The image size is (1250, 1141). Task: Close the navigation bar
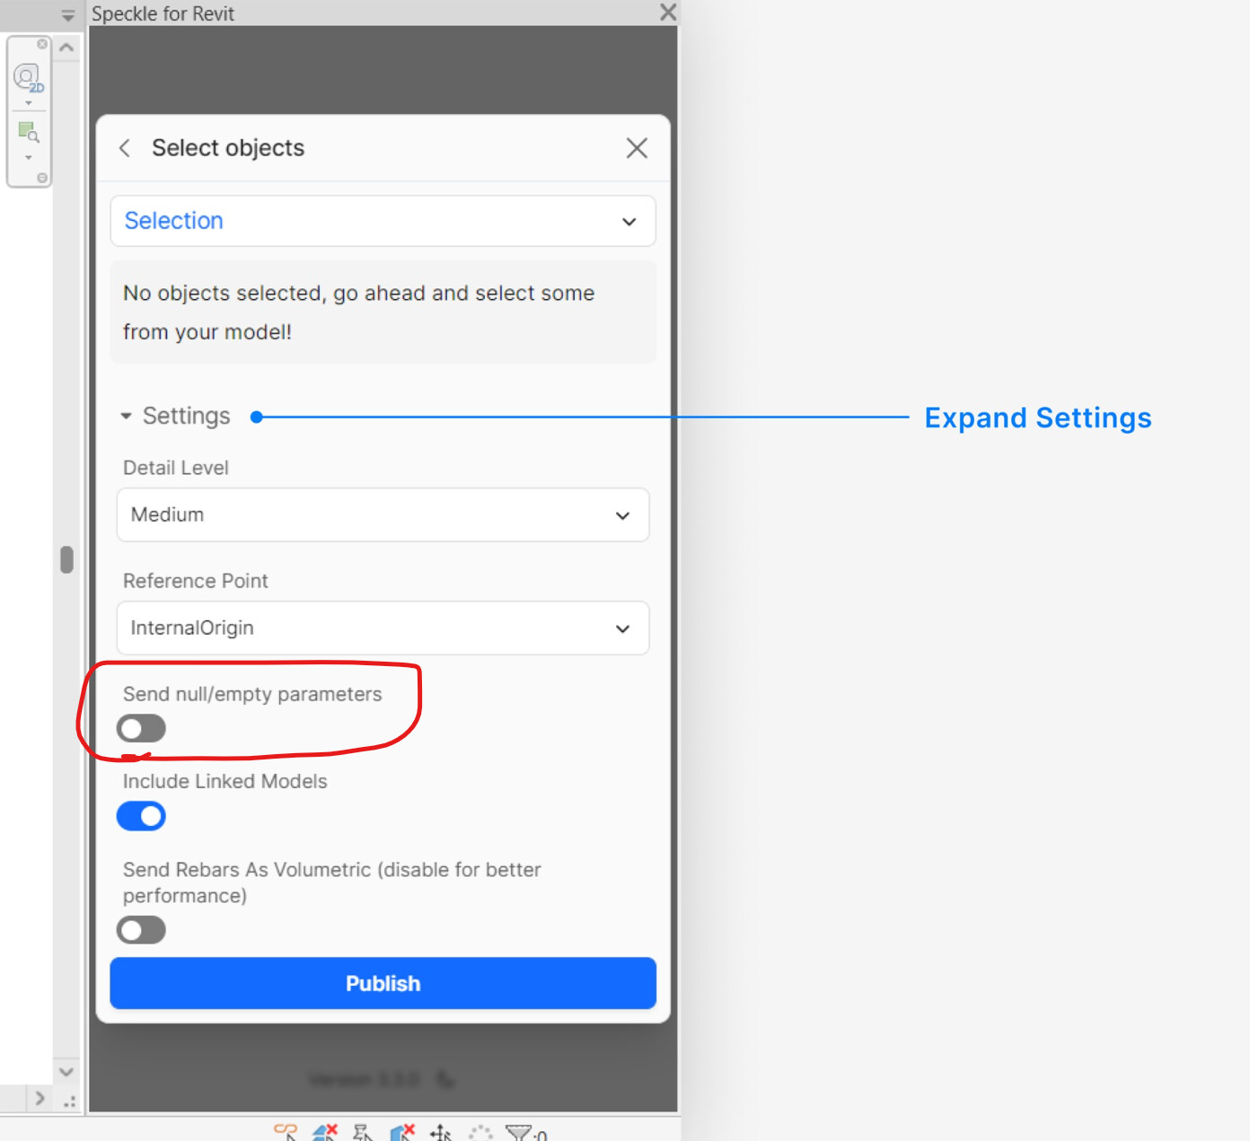point(42,43)
